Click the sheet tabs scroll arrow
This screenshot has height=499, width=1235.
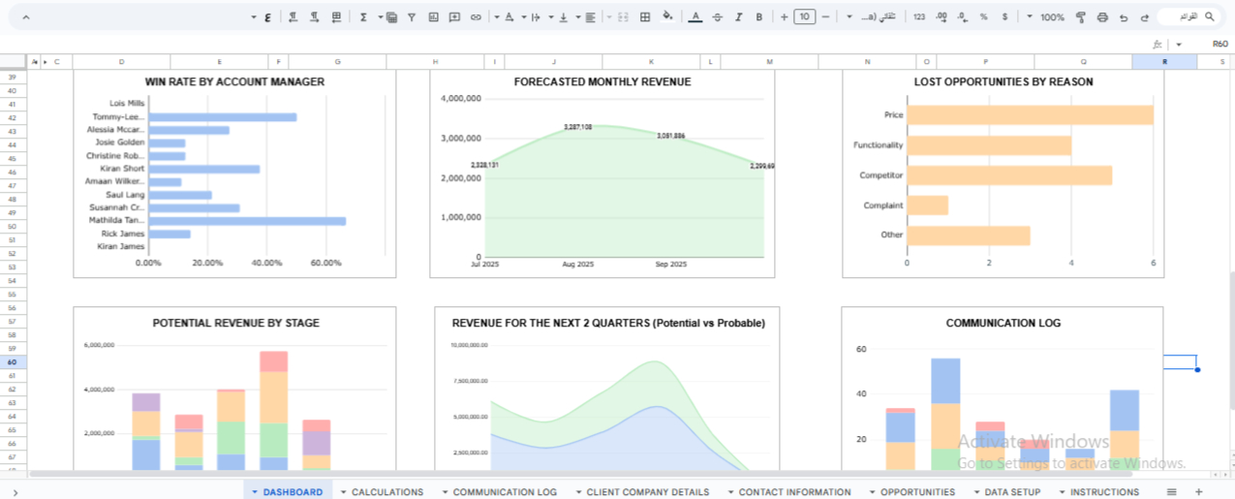pyautogui.click(x=14, y=492)
